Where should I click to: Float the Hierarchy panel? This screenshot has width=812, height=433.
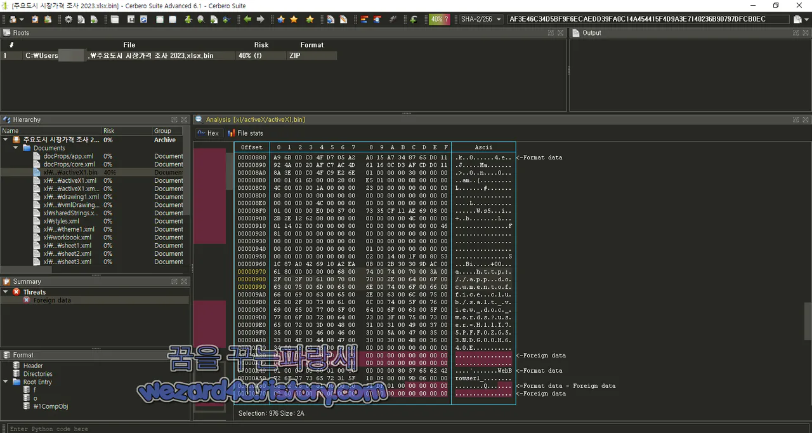[x=174, y=119]
